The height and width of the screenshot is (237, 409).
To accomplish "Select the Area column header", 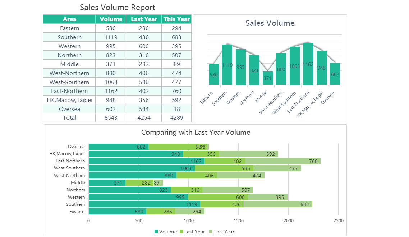I will pyautogui.click(x=69, y=19).
